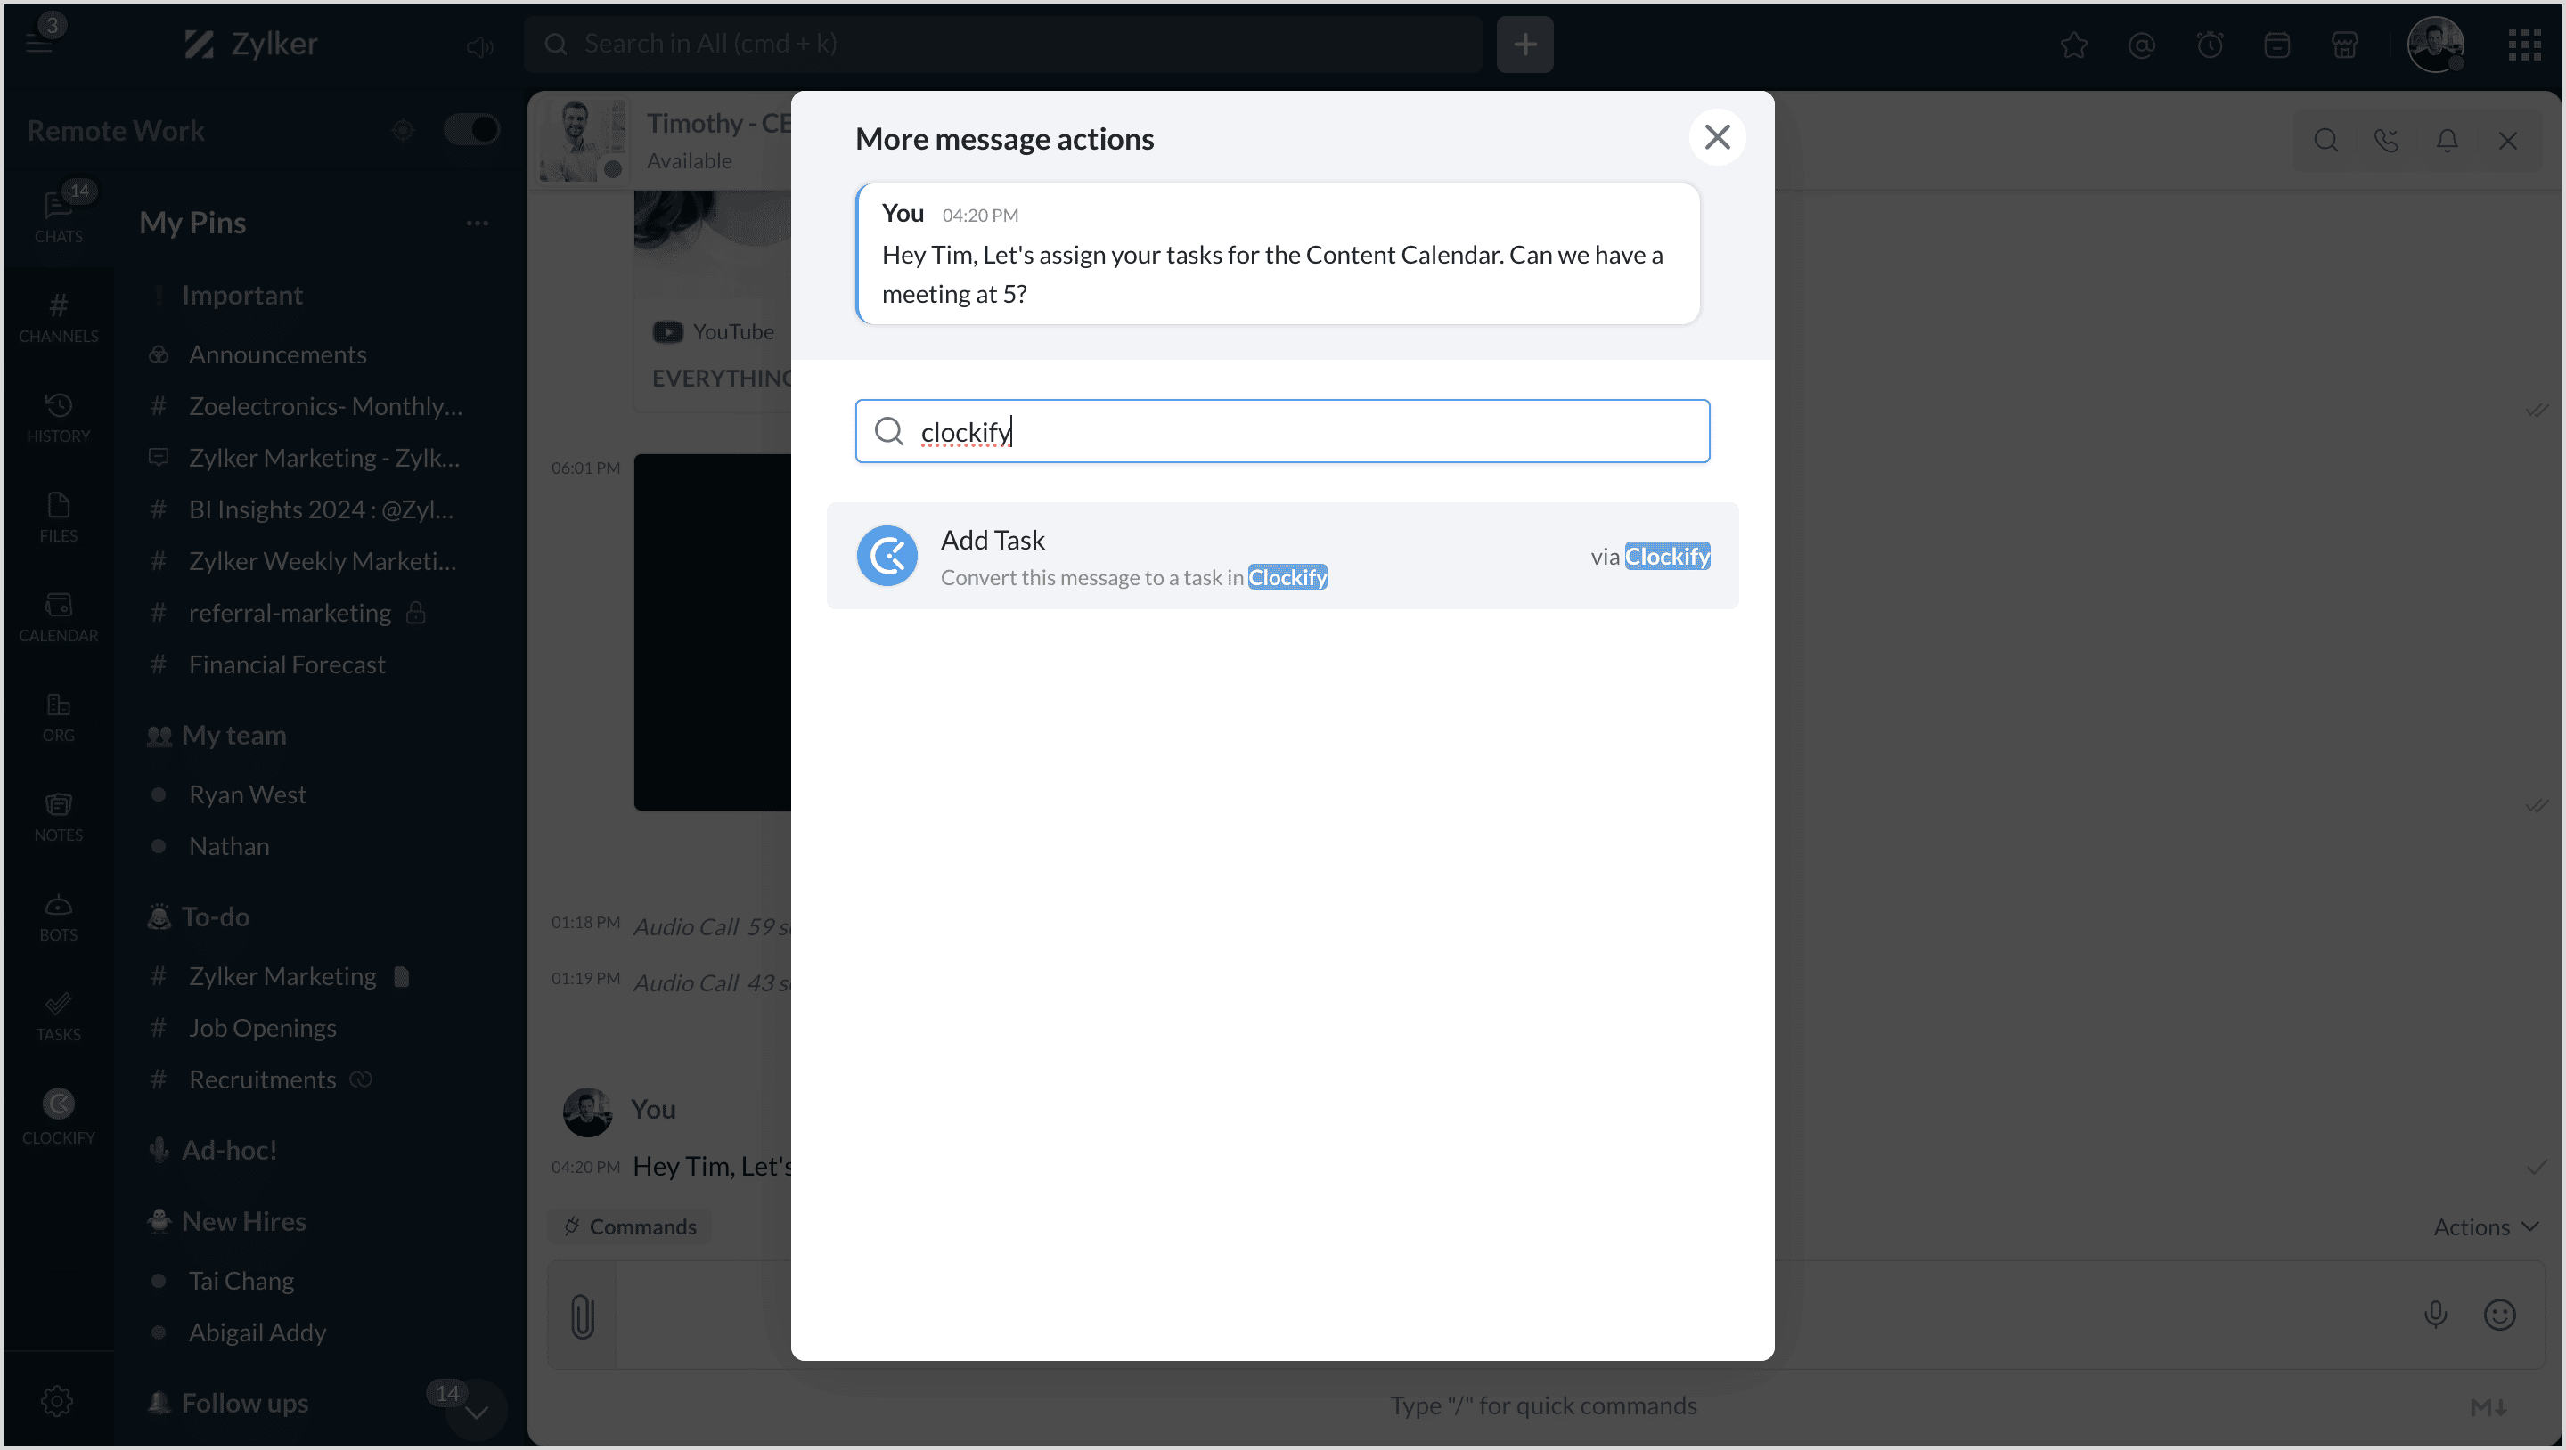Click the attachment paperclip icon
The width and height of the screenshot is (2566, 1450).
[x=583, y=1316]
